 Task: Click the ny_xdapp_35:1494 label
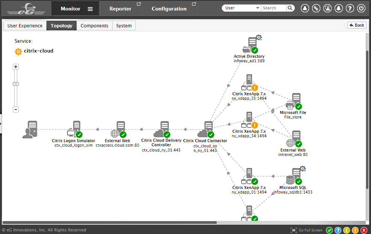[249, 98]
